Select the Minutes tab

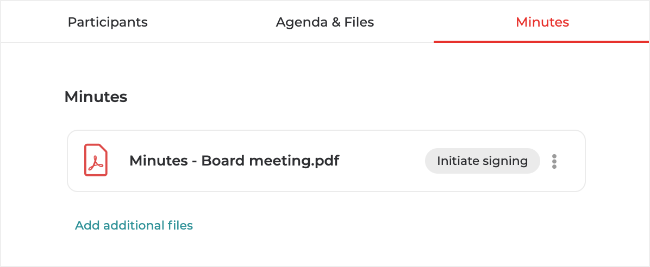pyautogui.click(x=542, y=22)
